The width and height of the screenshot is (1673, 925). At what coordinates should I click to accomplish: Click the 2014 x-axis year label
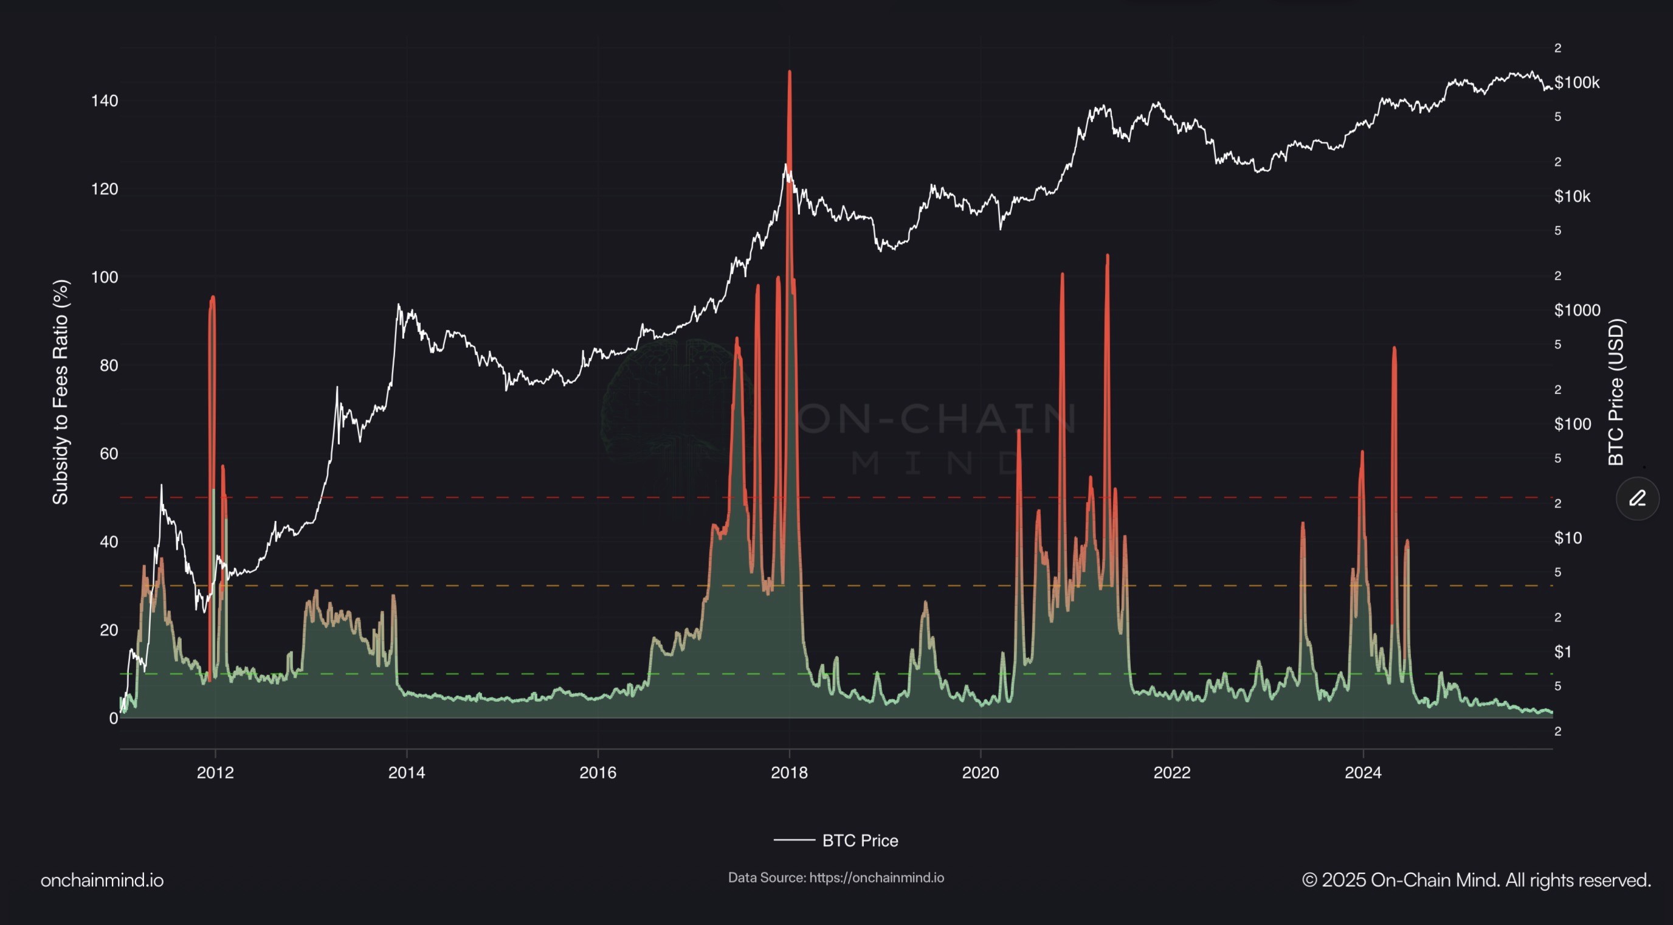(x=407, y=772)
